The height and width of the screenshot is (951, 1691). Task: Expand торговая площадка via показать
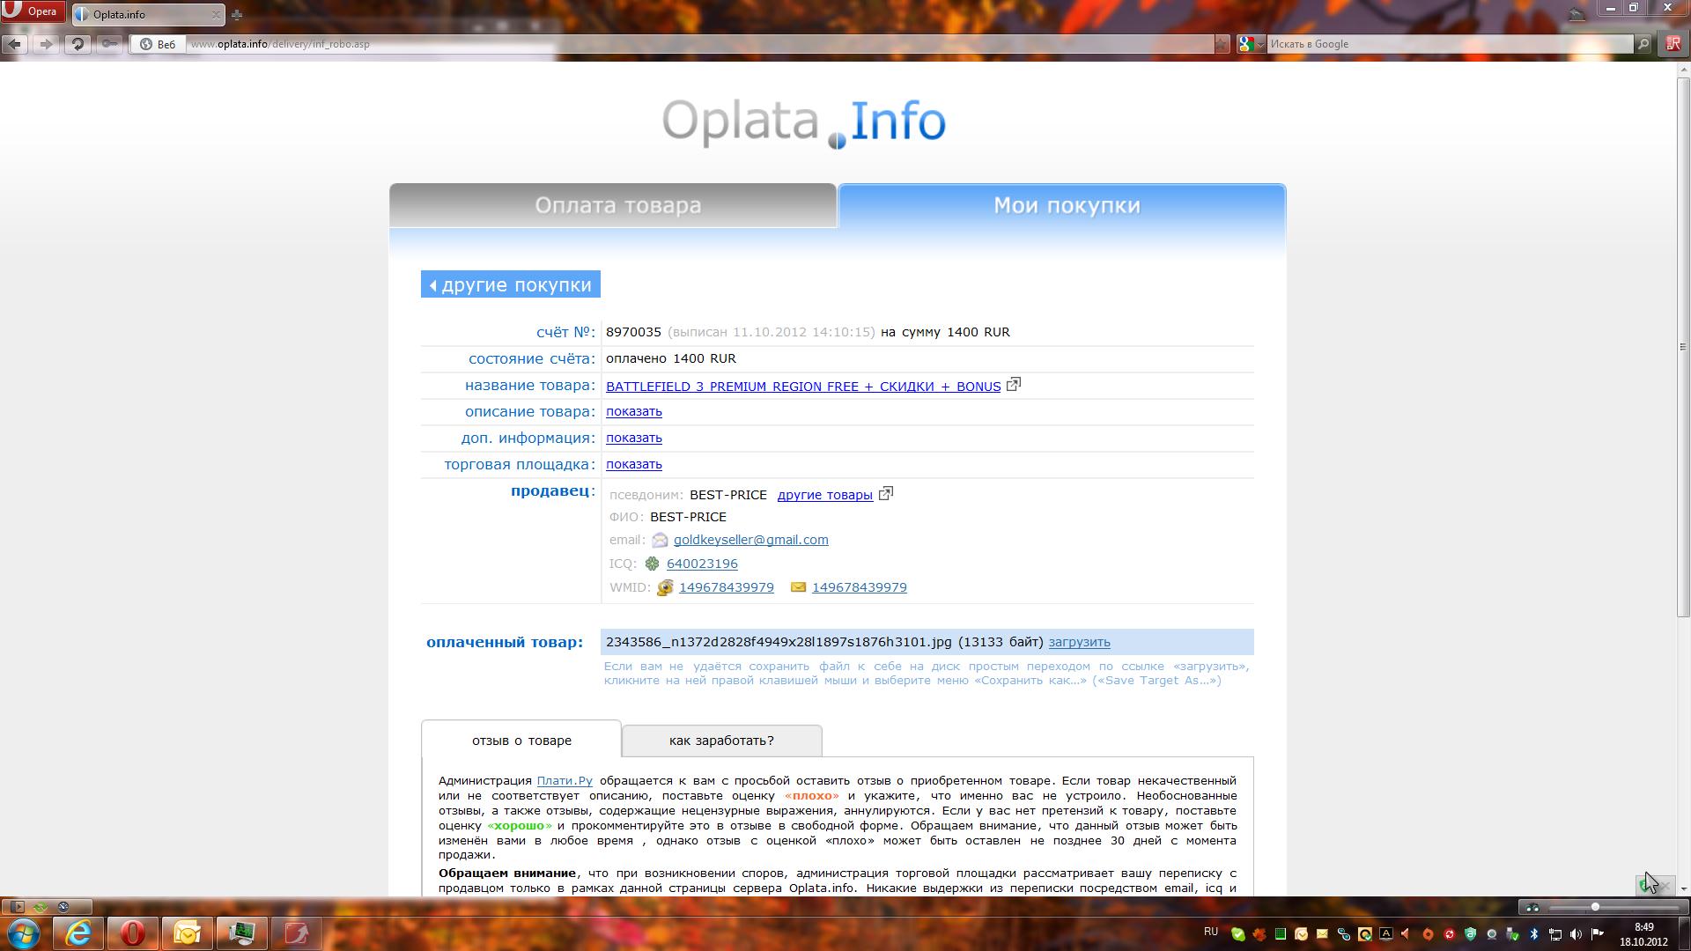coord(633,464)
